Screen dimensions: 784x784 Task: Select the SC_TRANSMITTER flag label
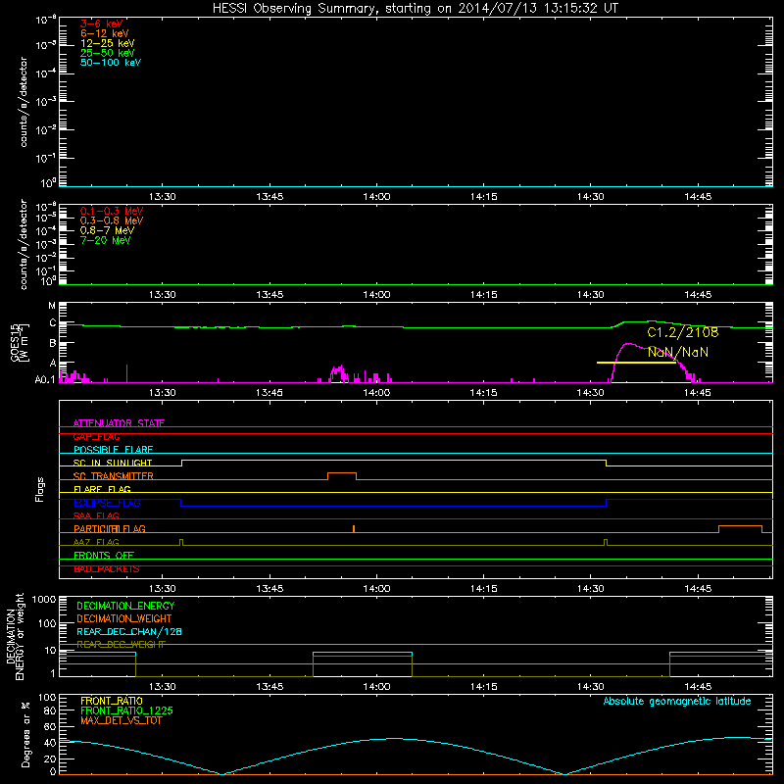(x=114, y=476)
